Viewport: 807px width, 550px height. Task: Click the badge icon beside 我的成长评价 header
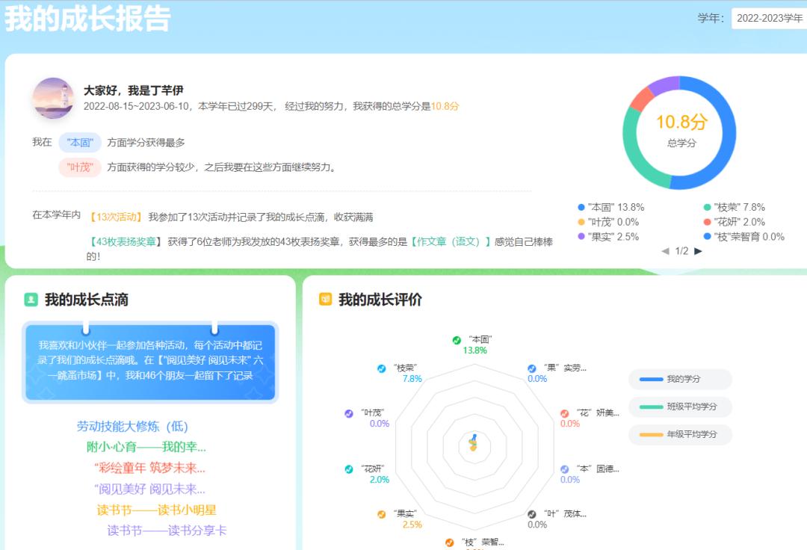point(324,300)
